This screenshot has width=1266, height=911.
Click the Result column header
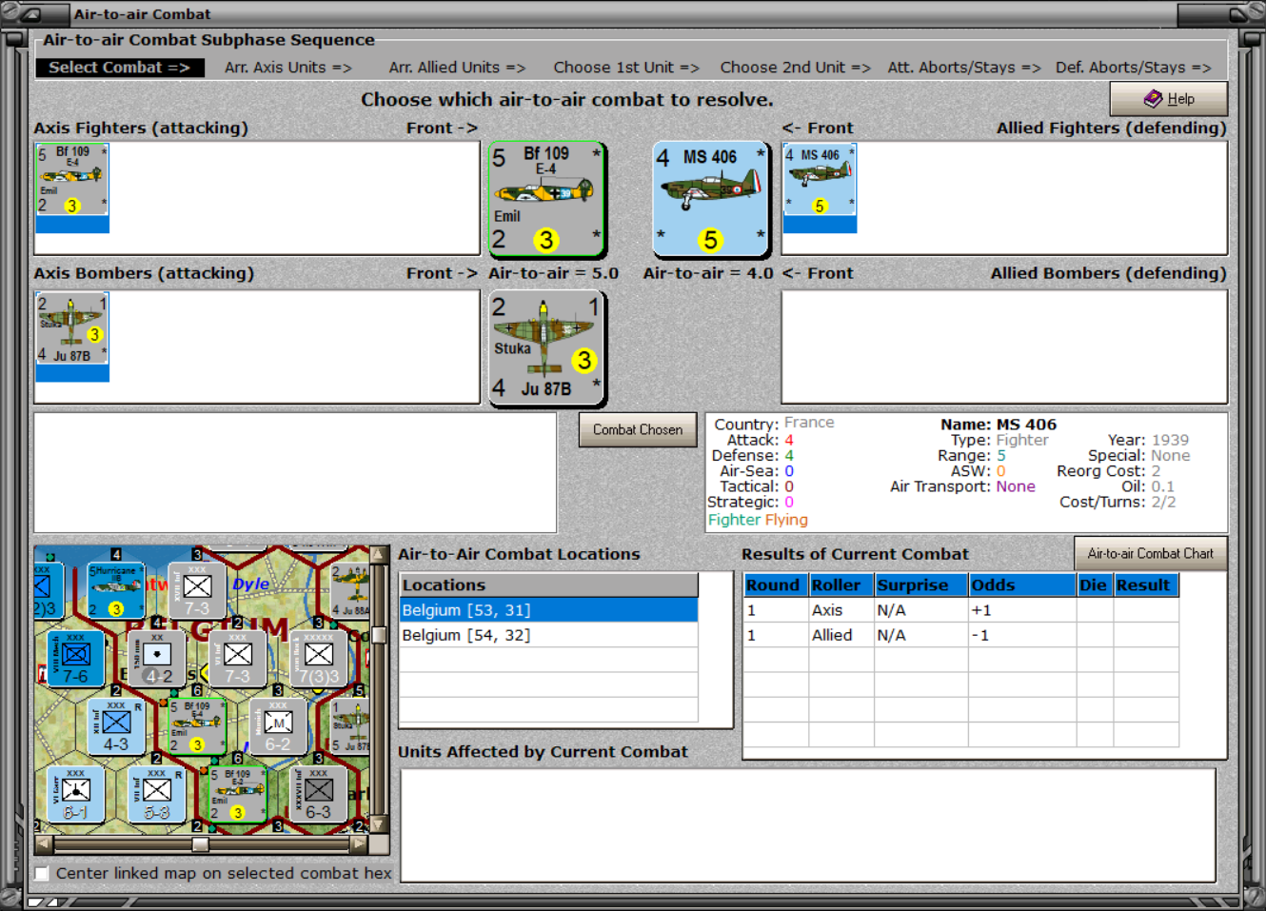click(1146, 585)
